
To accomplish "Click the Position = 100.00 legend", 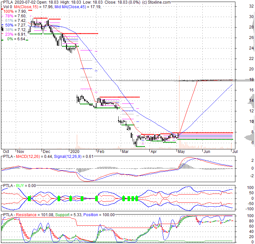I will click(99, 215).
